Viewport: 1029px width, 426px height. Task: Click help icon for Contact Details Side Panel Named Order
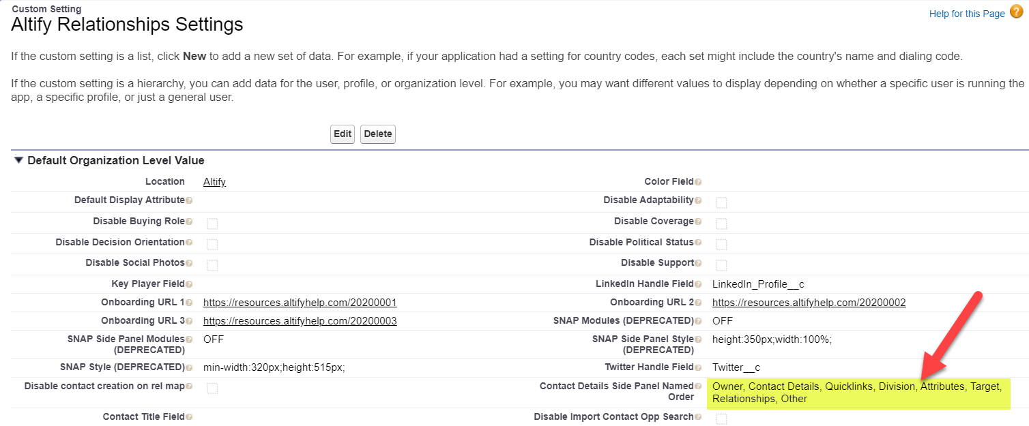click(698, 386)
